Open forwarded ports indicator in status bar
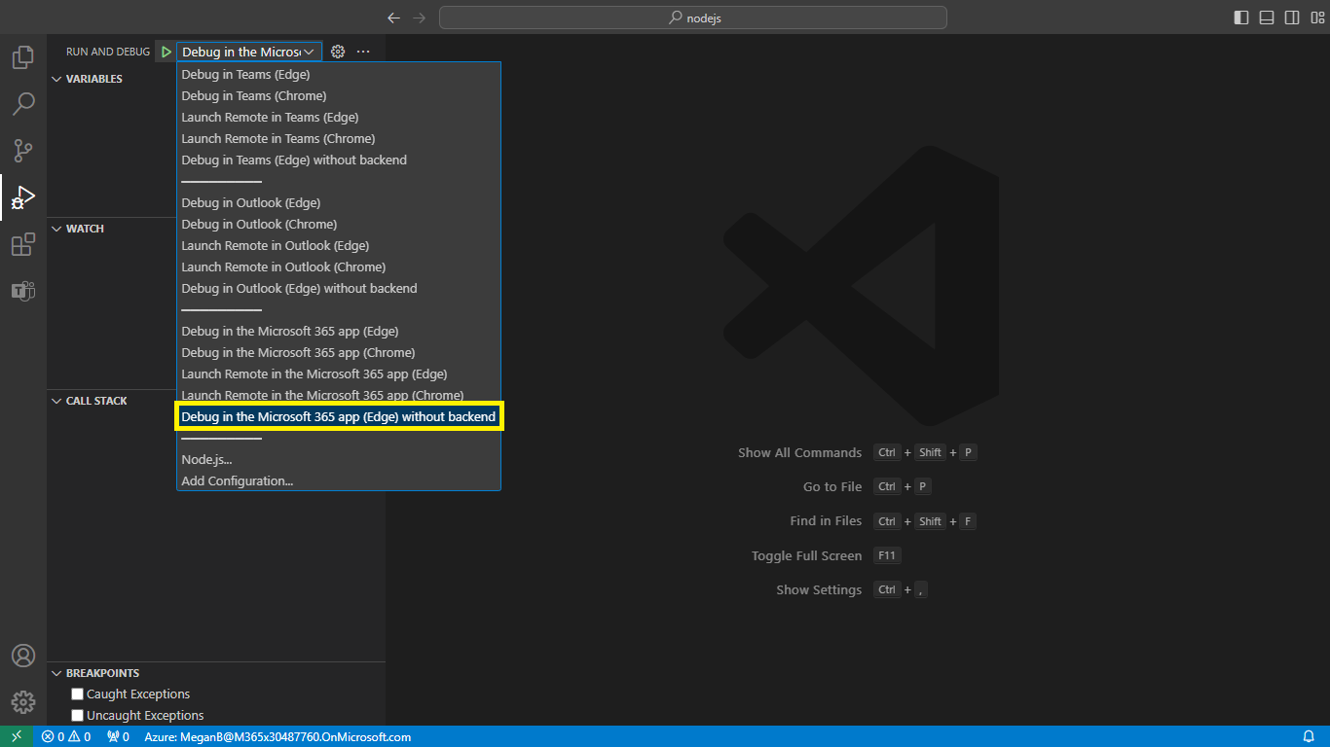Screen dimensions: 1330x747 pos(118,736)
